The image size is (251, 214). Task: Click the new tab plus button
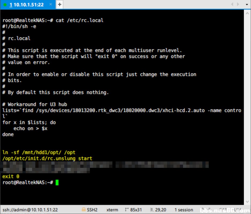[59, 5]
